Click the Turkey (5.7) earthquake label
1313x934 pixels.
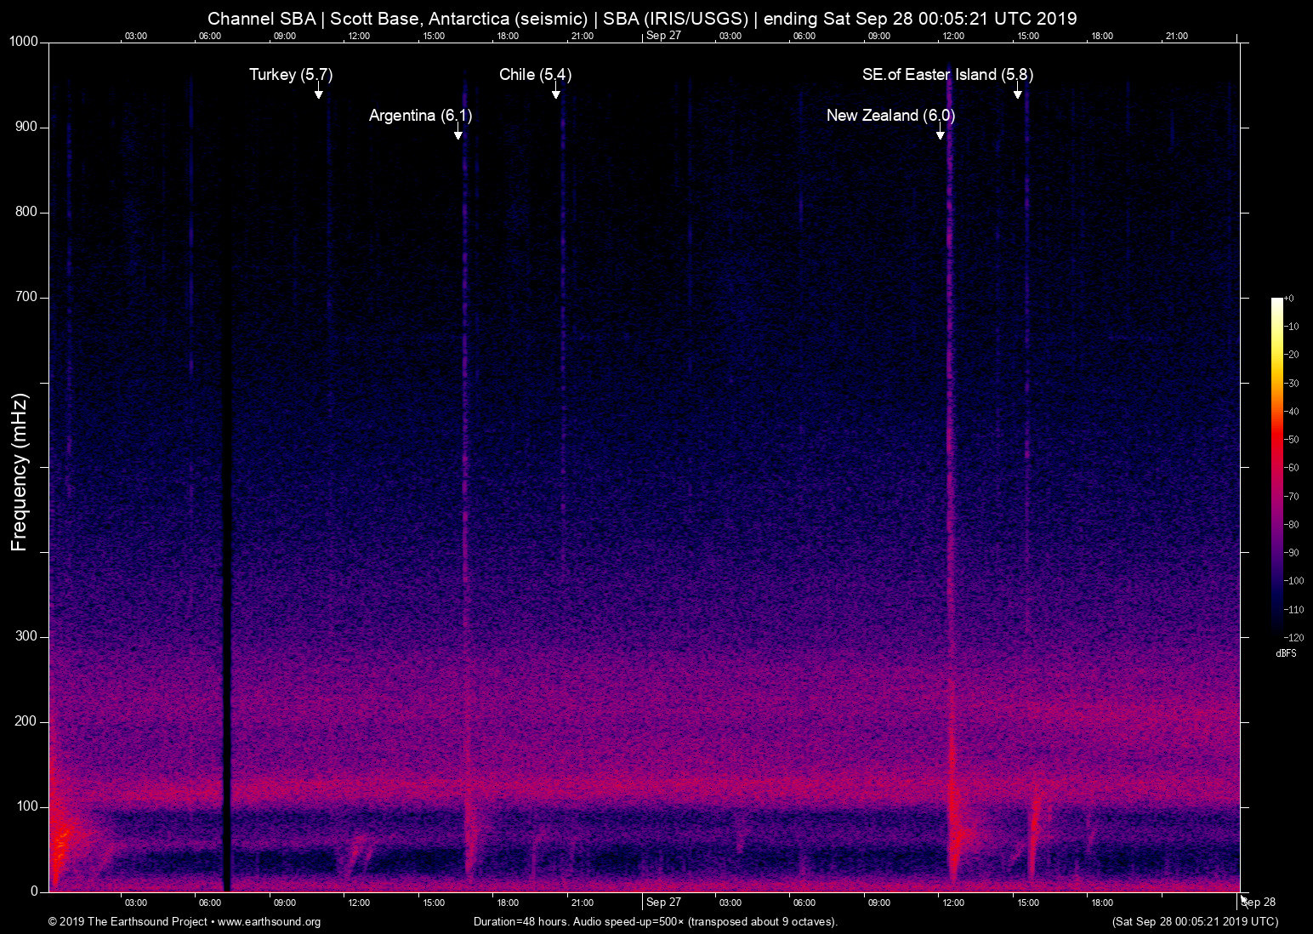(290, 75)
